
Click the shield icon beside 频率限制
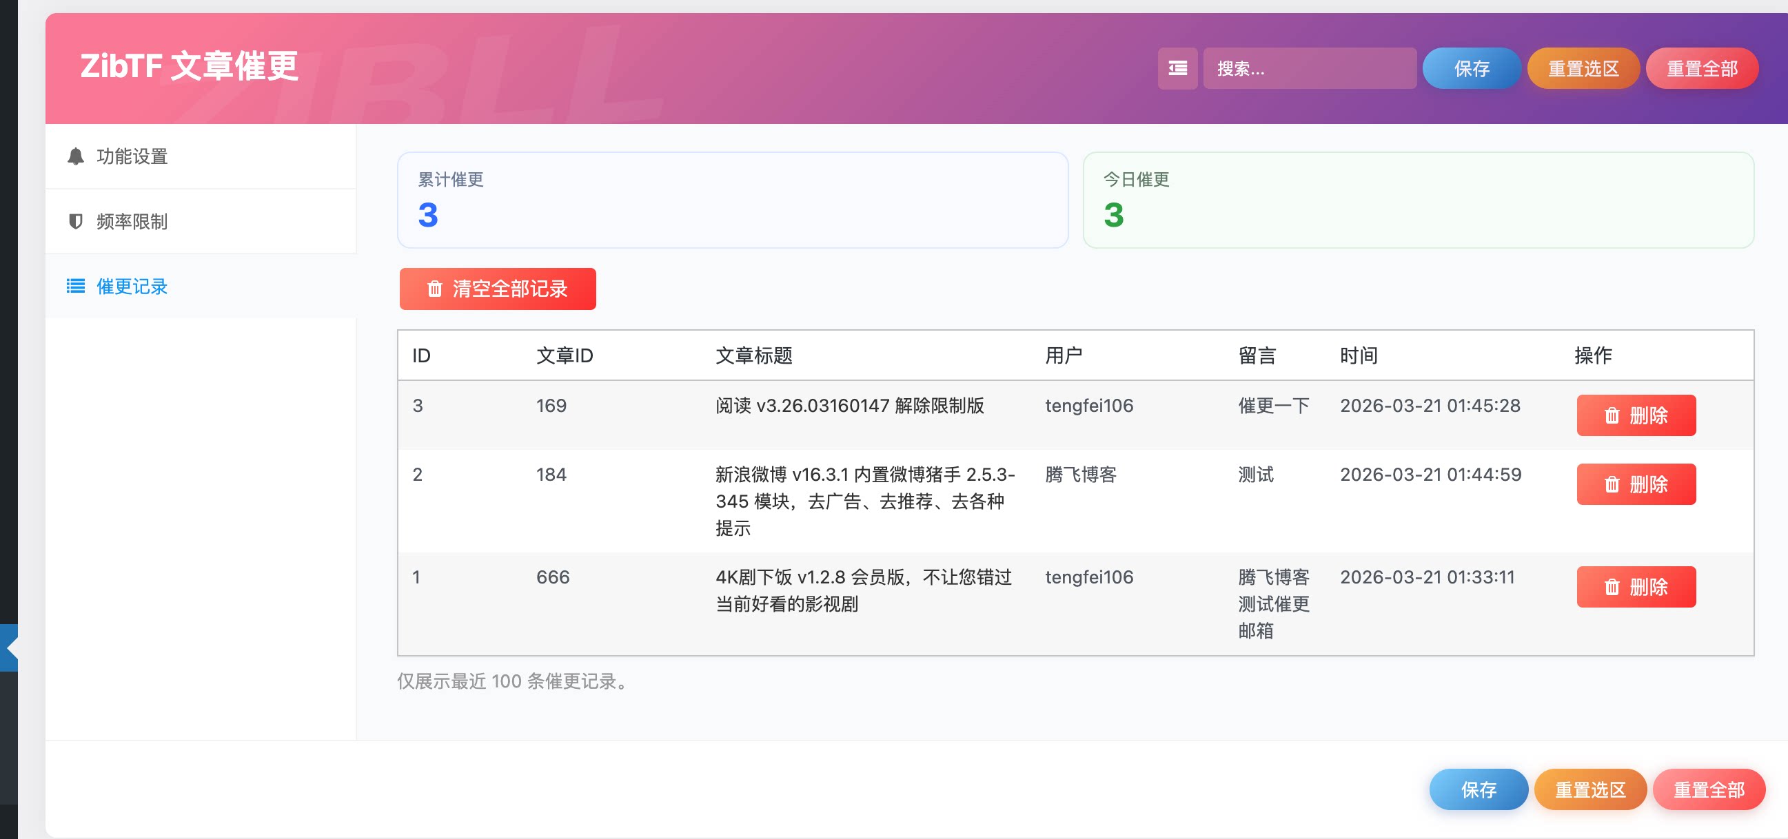(x=77, y=222)
